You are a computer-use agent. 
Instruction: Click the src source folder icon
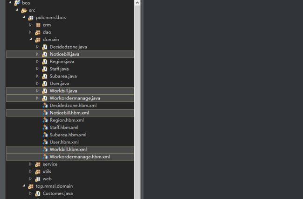(x=24, y=10)
